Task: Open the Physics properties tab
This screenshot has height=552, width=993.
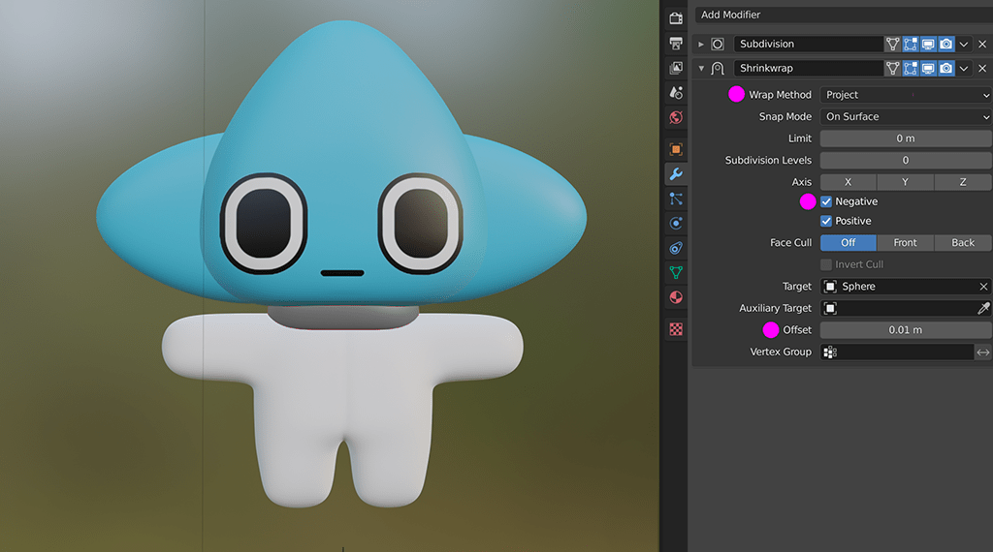Action: (676, 223)
